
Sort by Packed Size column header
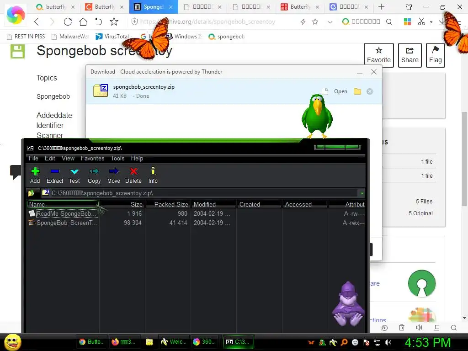[x=168, y=204]
